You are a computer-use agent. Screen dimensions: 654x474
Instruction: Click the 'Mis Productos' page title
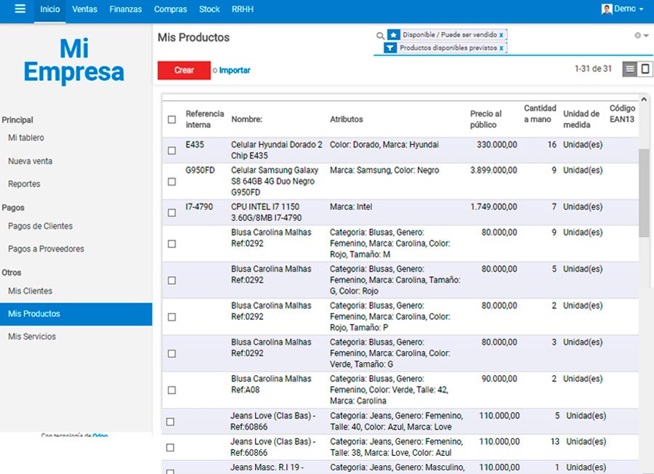coord(193,38)
